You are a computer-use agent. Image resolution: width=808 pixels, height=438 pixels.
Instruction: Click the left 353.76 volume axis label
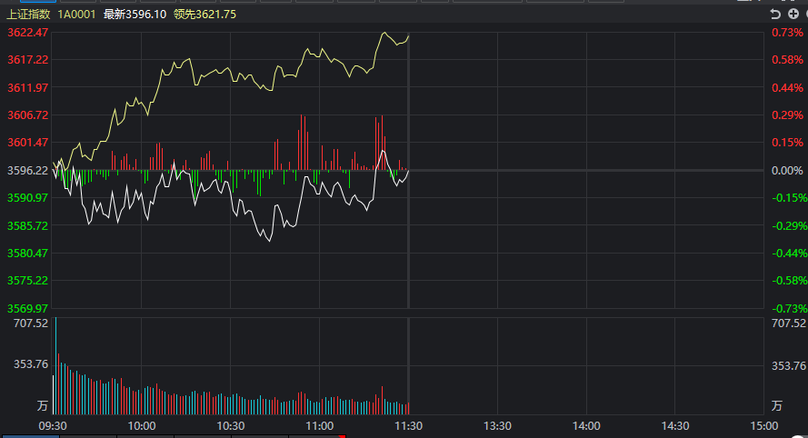click(x=30, y=364)
